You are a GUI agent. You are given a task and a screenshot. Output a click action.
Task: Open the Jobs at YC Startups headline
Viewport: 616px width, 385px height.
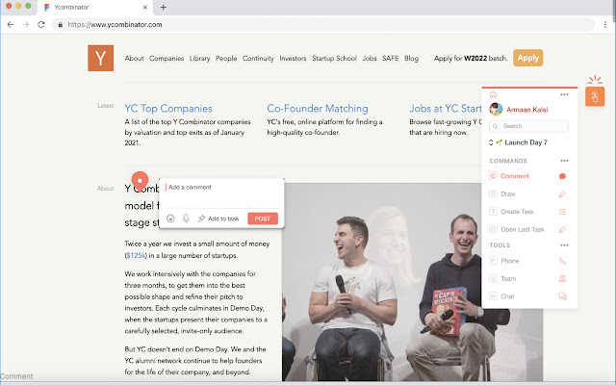(x=445, y=108)
